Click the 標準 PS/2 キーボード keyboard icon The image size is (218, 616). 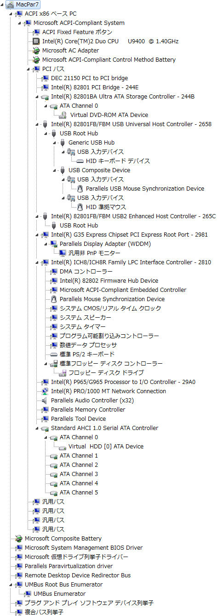coord(54,354)
